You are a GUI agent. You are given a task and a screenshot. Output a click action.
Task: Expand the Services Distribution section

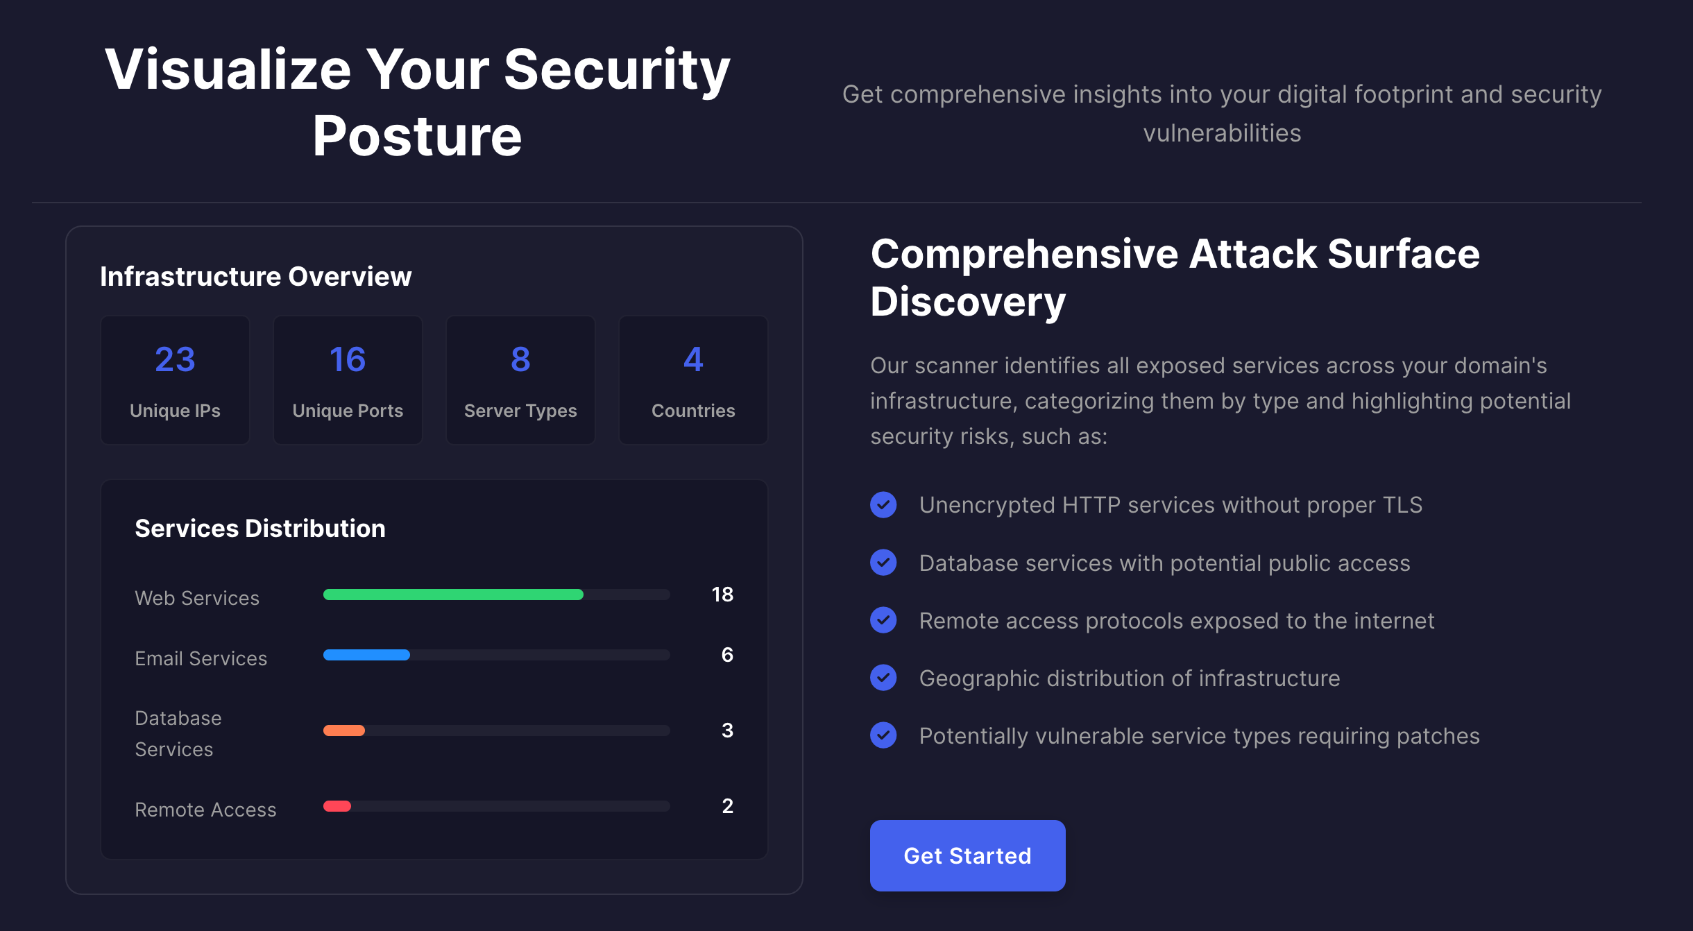coord(260,528)
